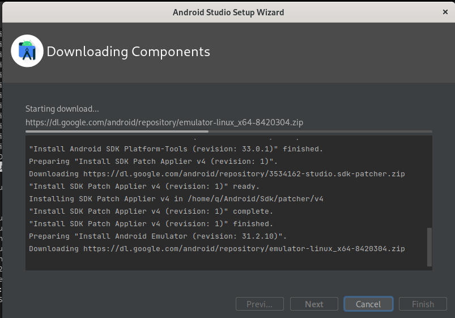
Task: Click the emulator zip URL above progress bar
Action: point(164,122)
